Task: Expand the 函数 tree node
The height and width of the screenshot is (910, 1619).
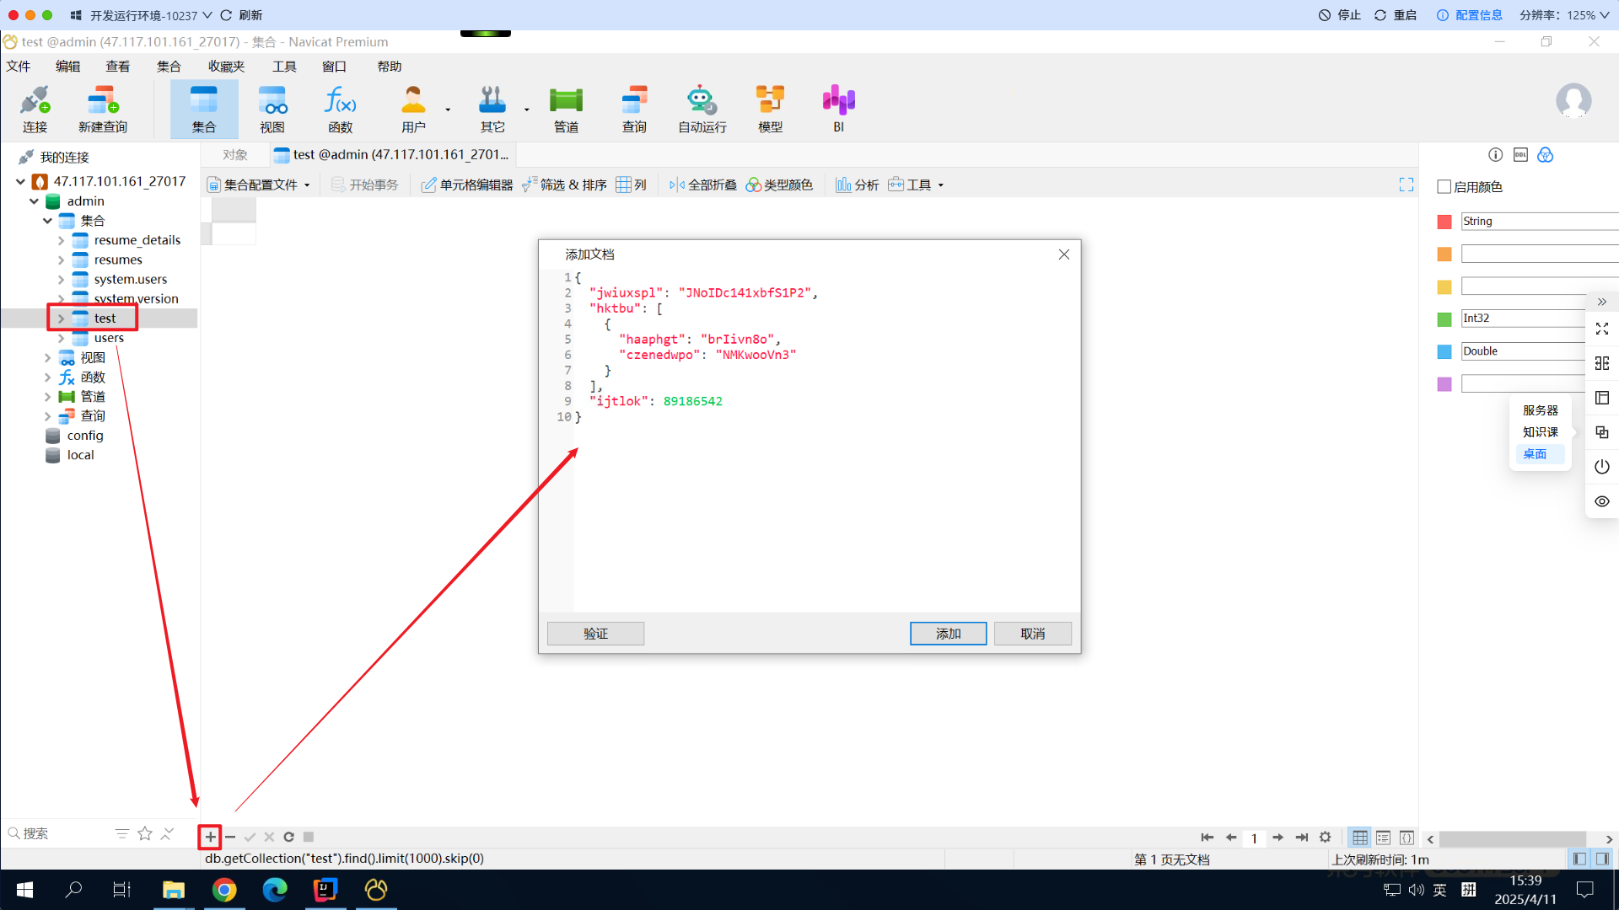Action: (x=47, y=377)
